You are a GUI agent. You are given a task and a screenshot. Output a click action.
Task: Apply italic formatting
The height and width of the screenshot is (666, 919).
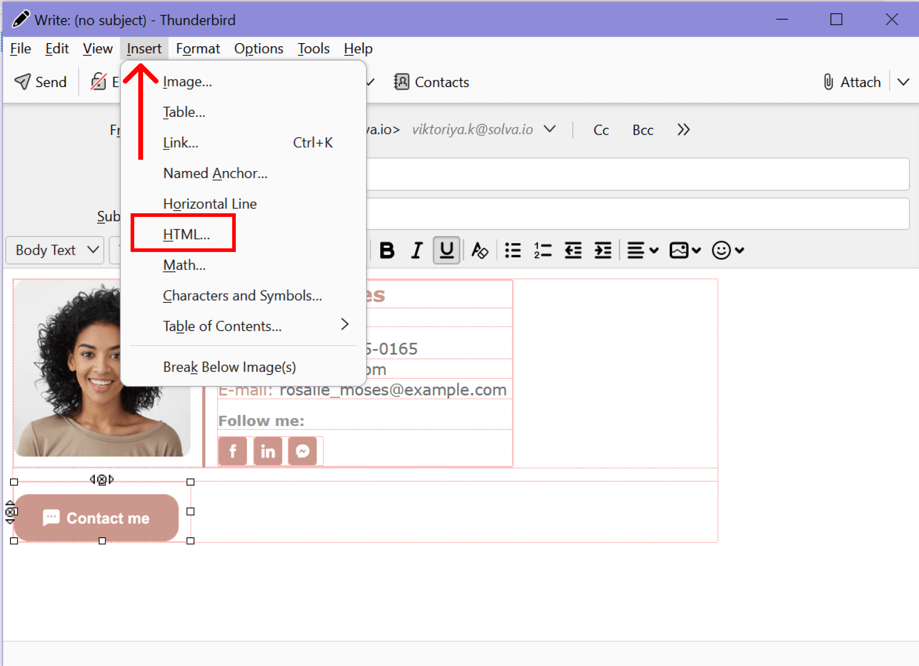416,250
